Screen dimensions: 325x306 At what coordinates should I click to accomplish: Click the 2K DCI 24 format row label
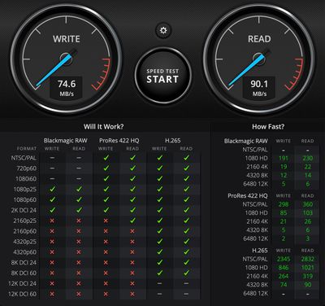(24, 210)
